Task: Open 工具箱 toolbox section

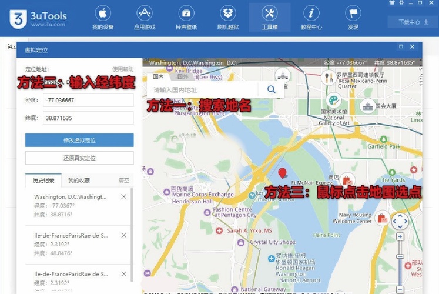Action: (x=269, y=18)
